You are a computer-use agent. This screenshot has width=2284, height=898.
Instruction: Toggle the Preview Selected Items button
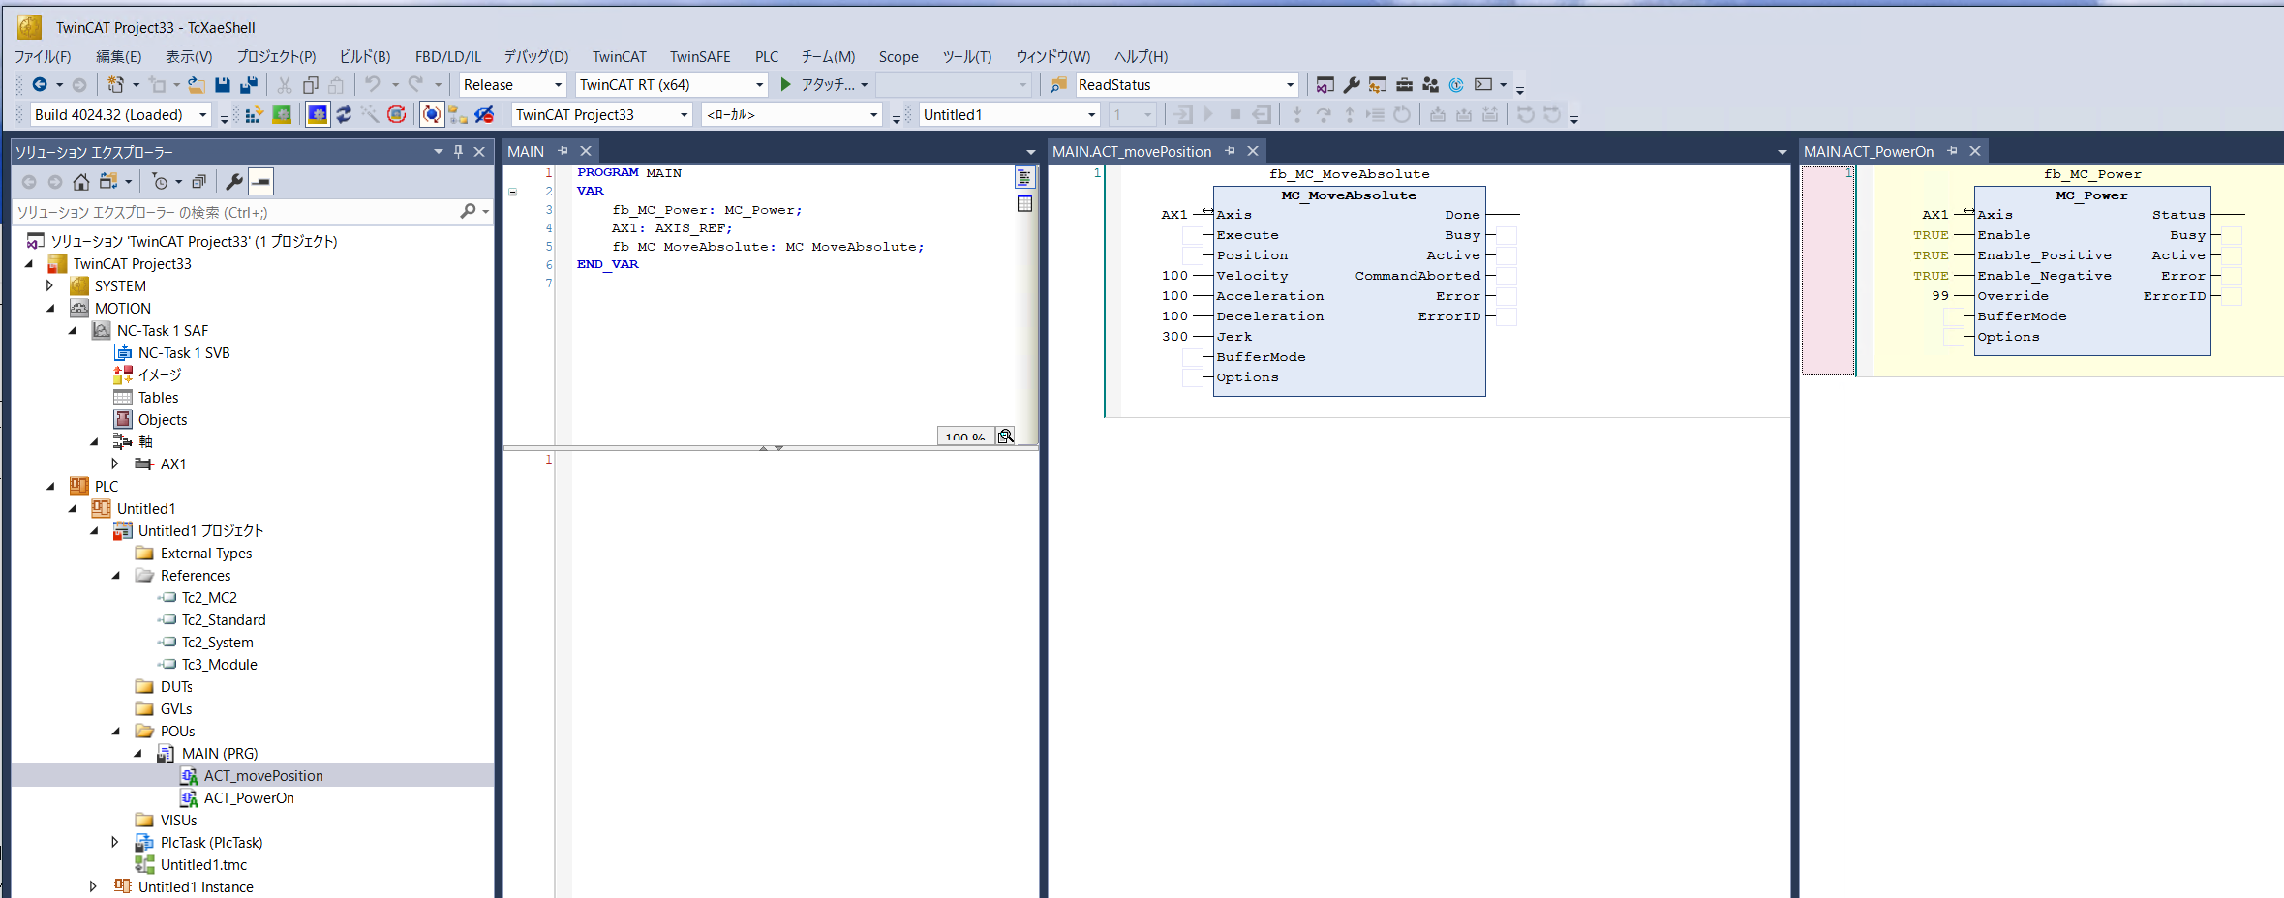(261, 182)
